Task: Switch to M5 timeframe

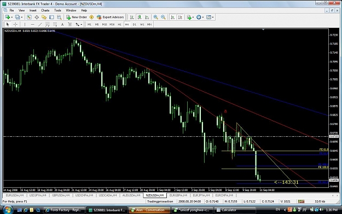Action: pyautogui.click(x=97, y=25)
